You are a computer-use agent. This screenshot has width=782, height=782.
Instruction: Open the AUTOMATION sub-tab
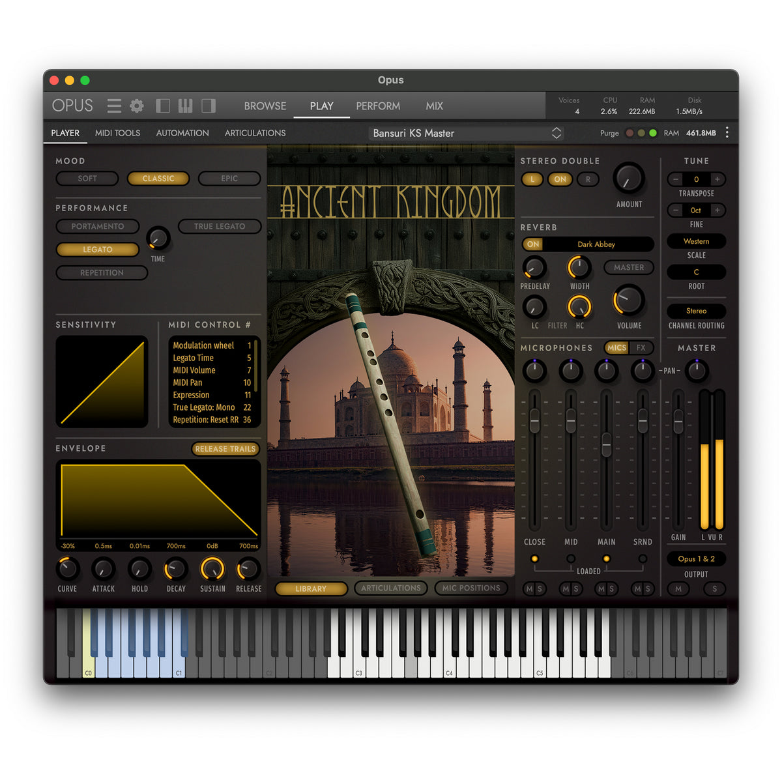182,133
